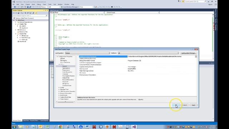Select Output Files under C/C++

point(66,78)
